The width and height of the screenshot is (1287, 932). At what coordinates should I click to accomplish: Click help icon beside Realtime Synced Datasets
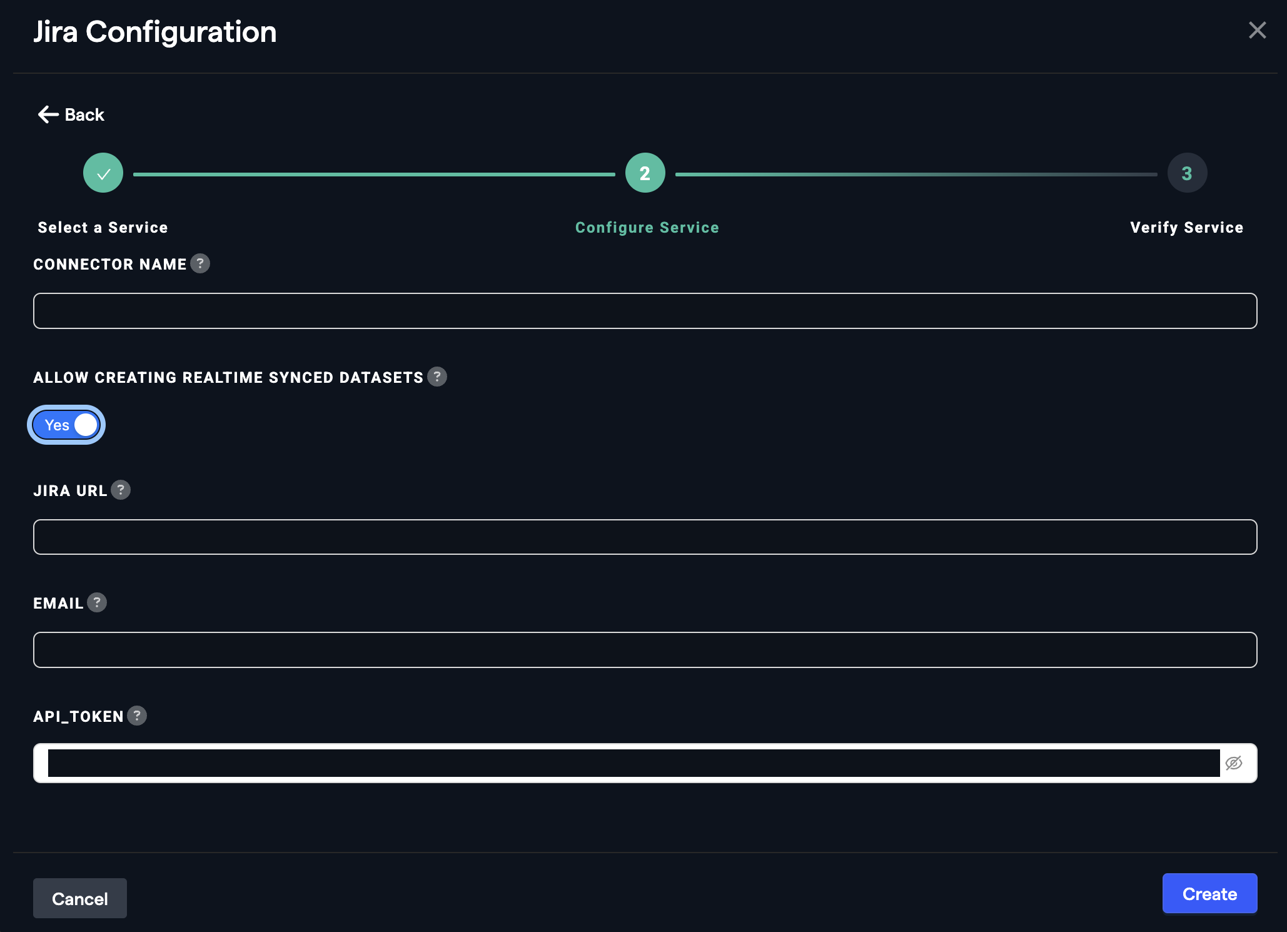(x=437, y=377)
